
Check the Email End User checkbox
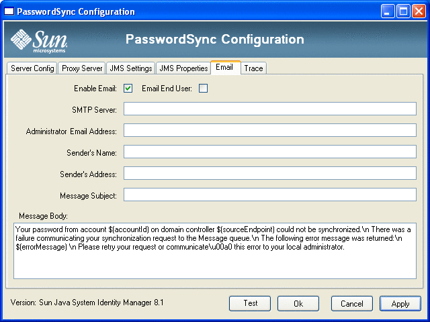tap(203, 89)
